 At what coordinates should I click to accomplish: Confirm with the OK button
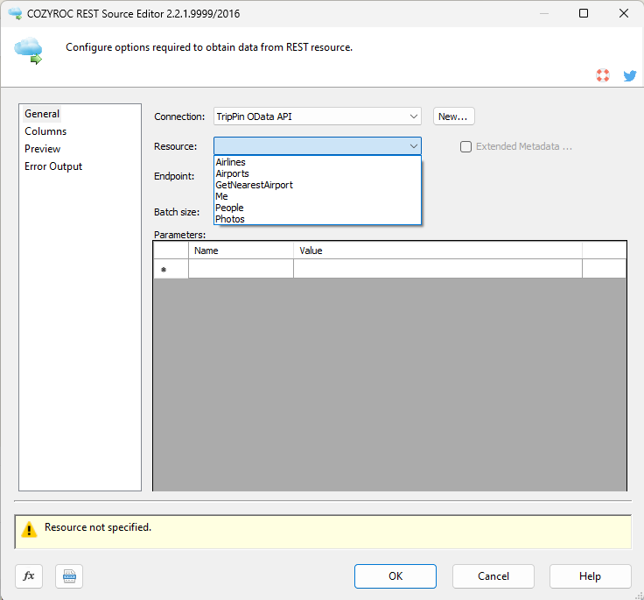point(395,576)
